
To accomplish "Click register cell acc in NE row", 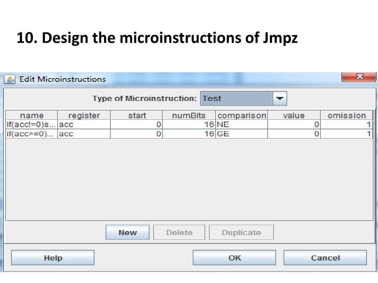I will click(x=84, y=125).
